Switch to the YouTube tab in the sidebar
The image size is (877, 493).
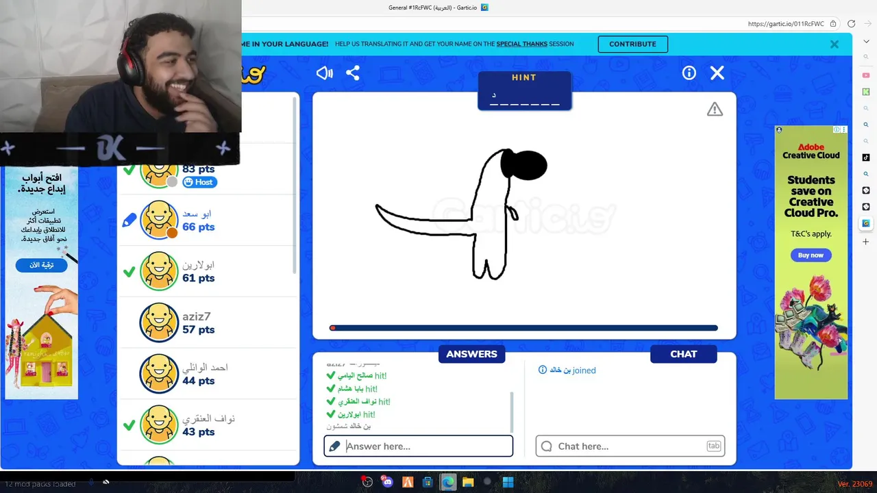click(x=866, y=75)
